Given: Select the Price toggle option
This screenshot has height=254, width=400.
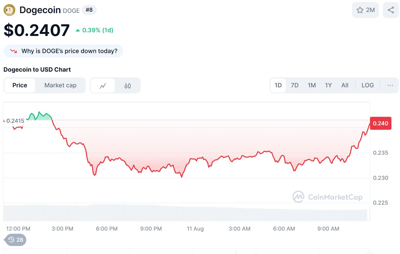Looking at the screenshot, I should 20,85.
